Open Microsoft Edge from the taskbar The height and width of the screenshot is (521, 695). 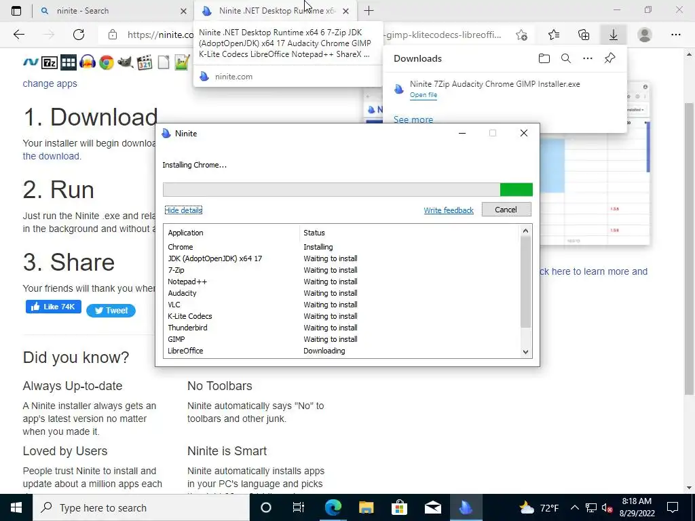pyautogui.click(x=333, y=507)
